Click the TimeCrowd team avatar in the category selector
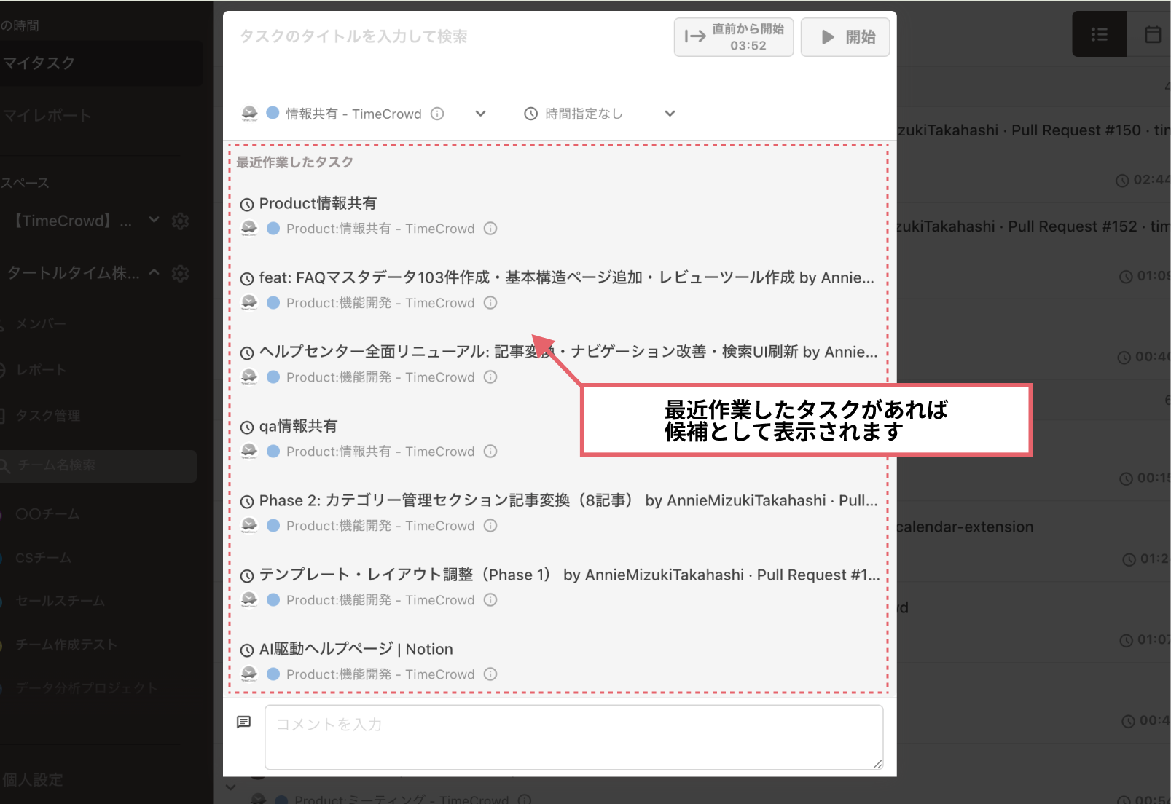The height and width of the screenshot is (804, 1171). pos(251,114)
